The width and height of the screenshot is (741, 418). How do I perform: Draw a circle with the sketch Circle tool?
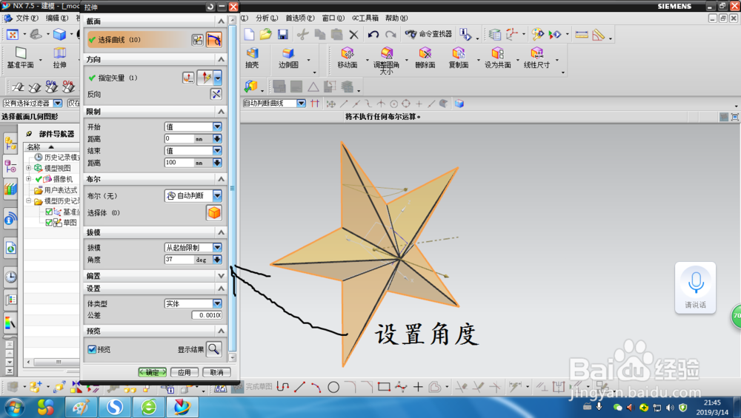point(333,388)
